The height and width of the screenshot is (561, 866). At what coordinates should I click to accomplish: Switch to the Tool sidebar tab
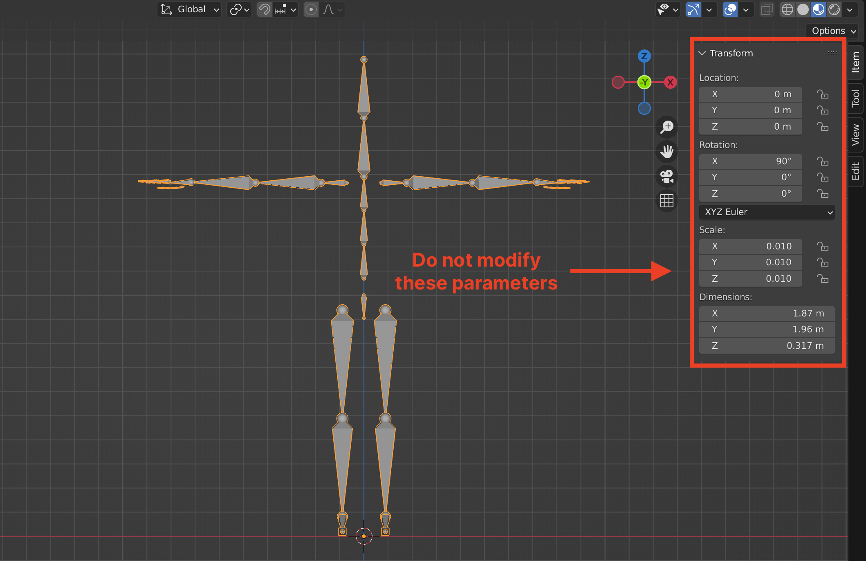(855, 99)
